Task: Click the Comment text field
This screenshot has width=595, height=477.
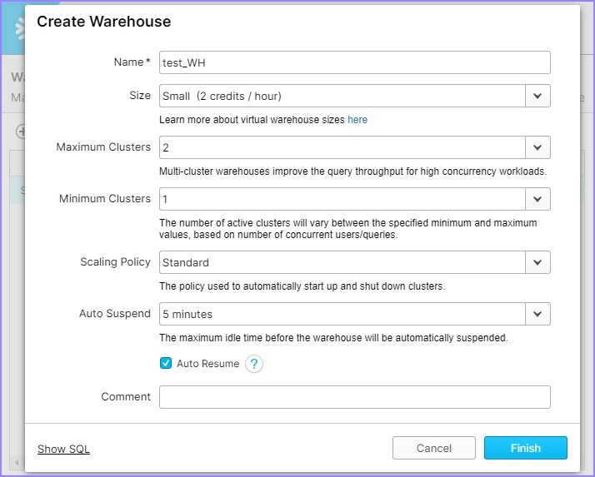Action: pos(354,397)
